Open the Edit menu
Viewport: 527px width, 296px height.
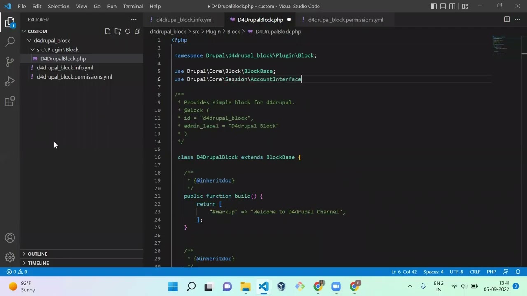[x=37, y=6]
